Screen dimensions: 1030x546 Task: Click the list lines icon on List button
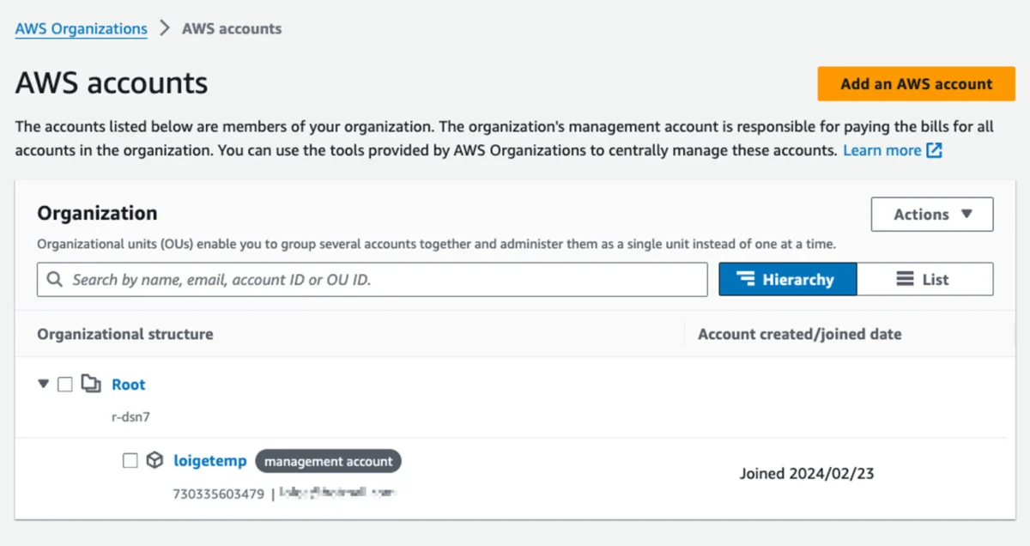[x=904, y=278]
